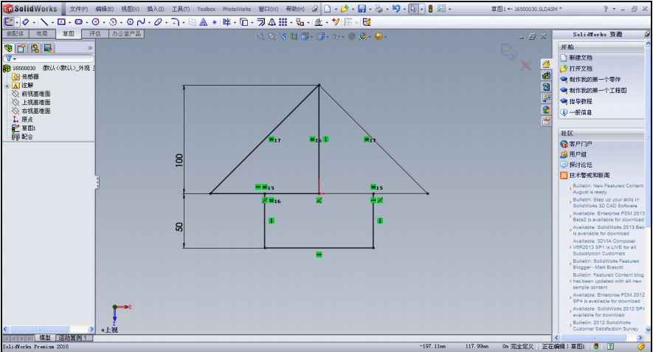Select the Circle sketch tool
The width and height of the screenshot is (653, 352).
(95, 22)
